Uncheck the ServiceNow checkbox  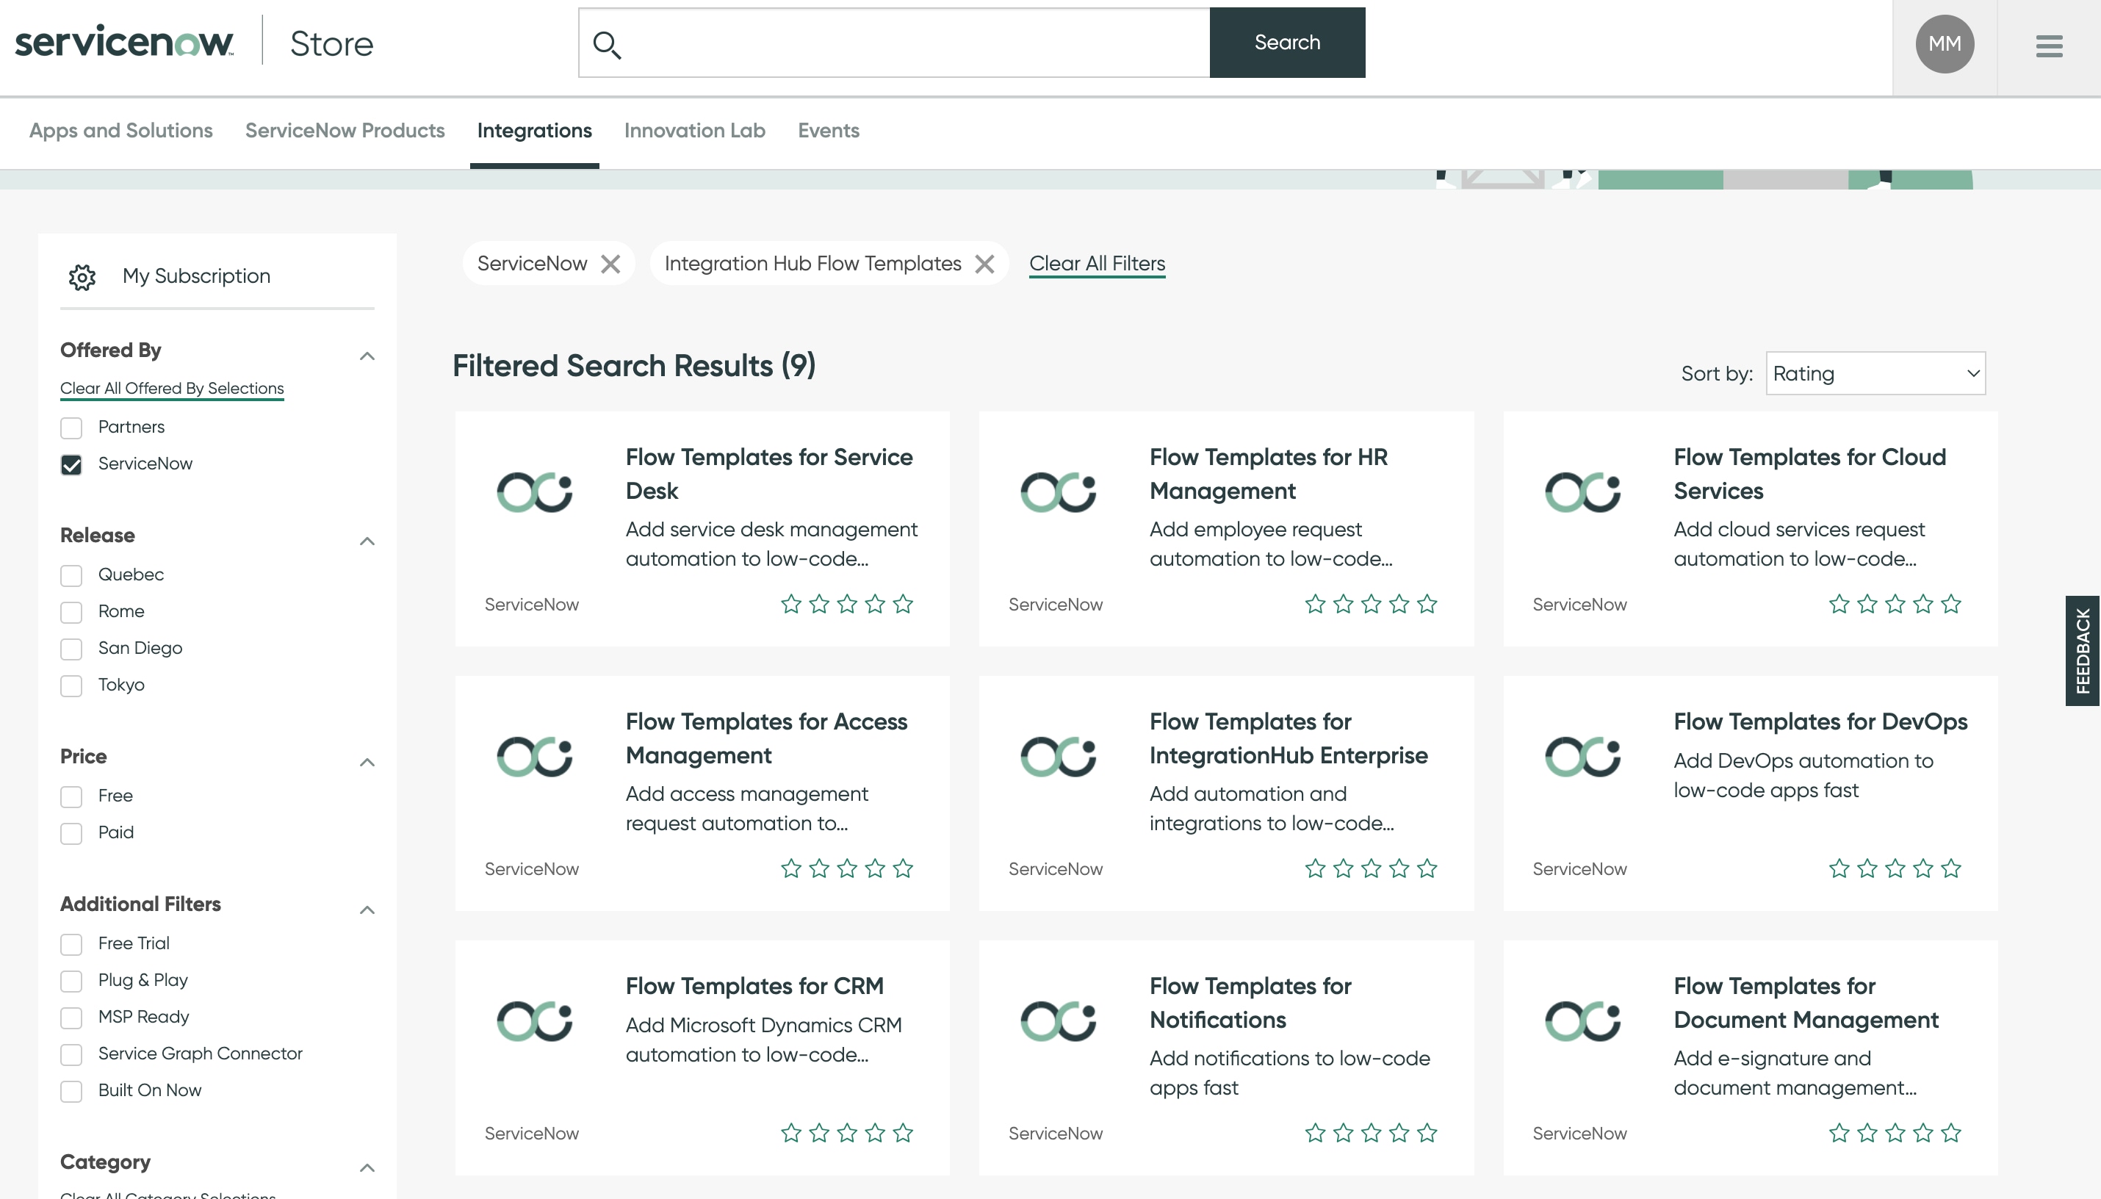[72, 465]
